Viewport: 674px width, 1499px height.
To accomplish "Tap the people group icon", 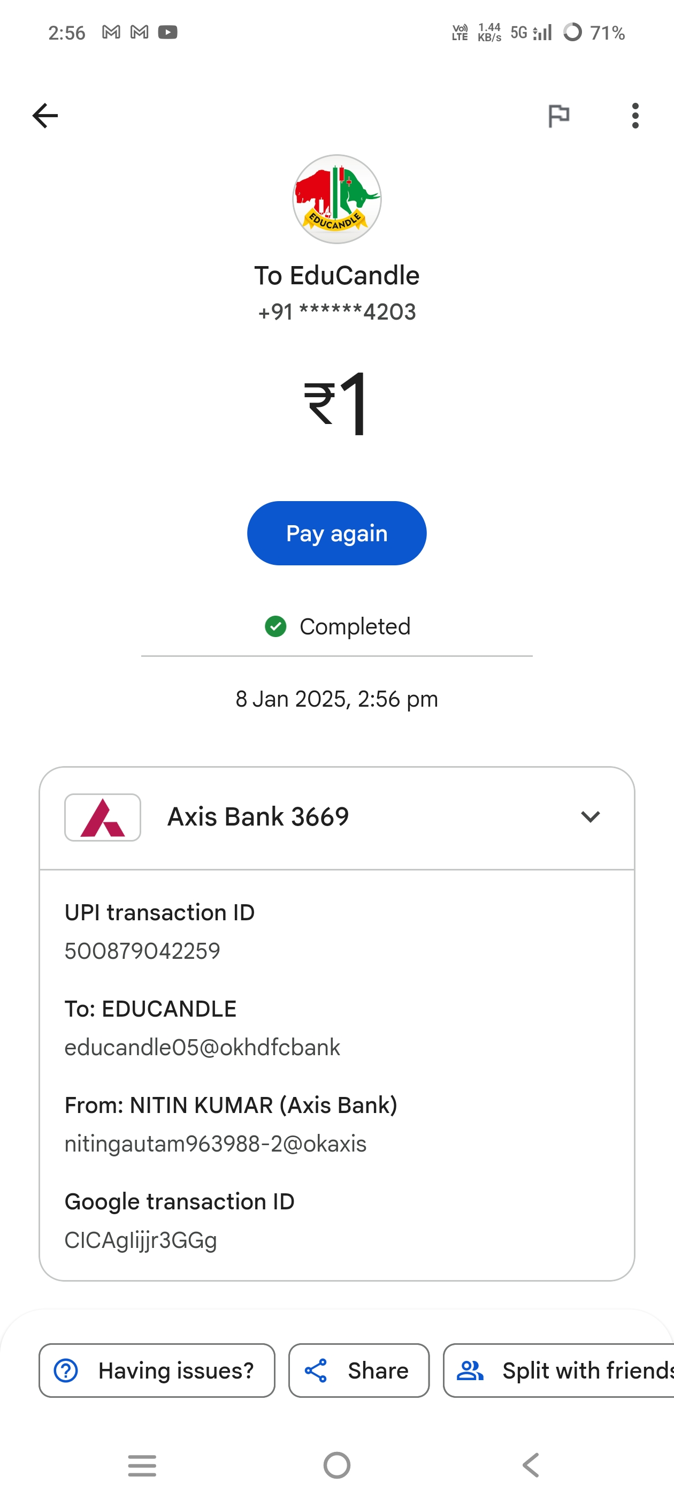I will click(470, 1370).
